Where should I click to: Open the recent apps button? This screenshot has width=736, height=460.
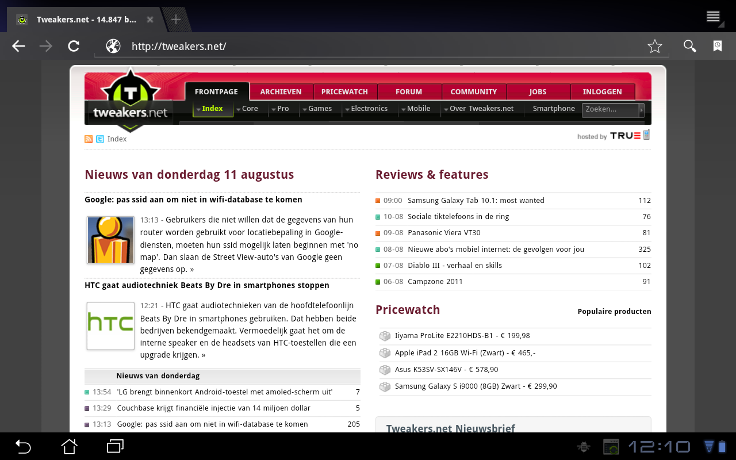(x=115, y=446)
